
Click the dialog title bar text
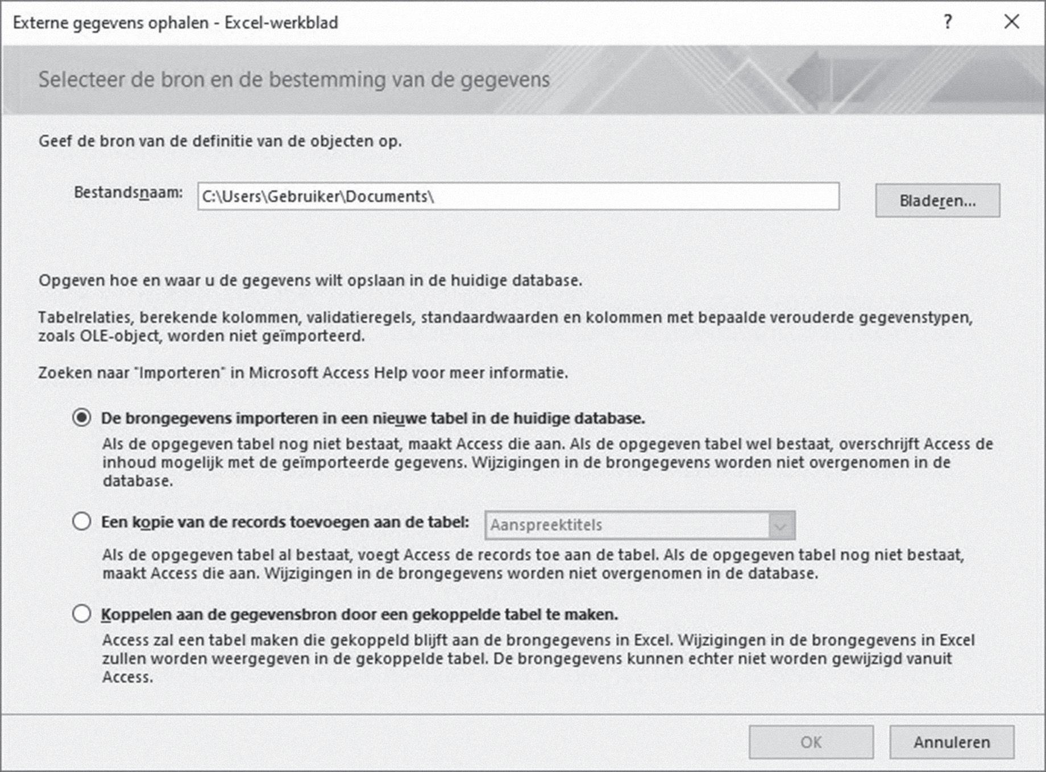[x=176, y=23]
